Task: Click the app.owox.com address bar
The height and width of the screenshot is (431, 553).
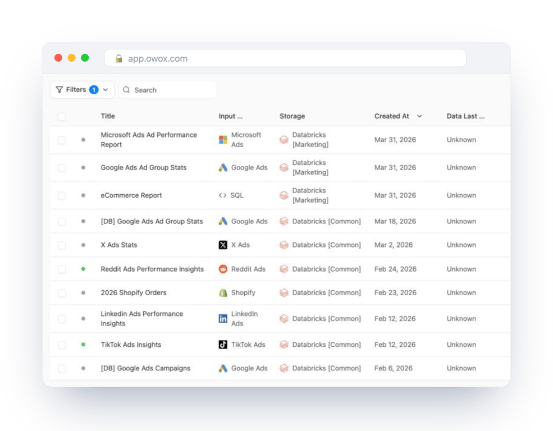Action: [285, 58]
